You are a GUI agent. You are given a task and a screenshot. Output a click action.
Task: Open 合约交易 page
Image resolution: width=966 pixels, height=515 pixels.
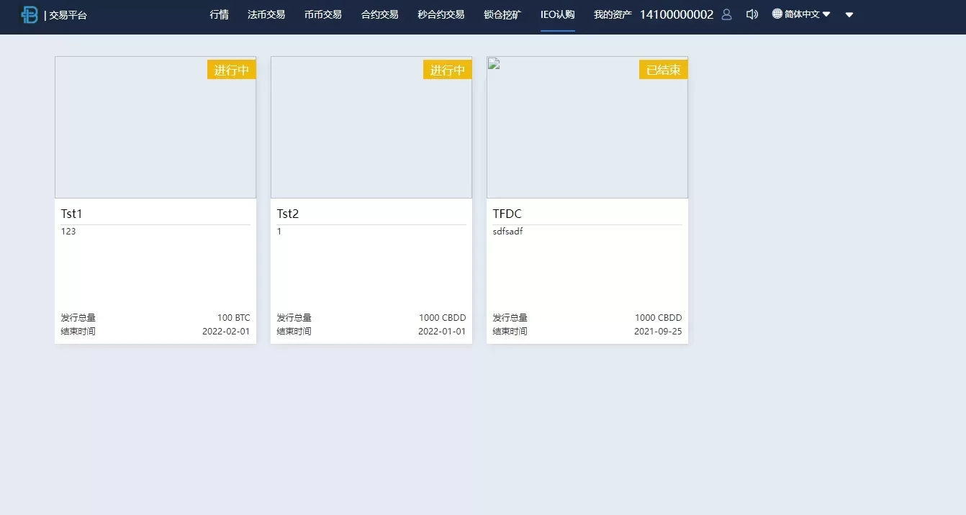(379, 14)
